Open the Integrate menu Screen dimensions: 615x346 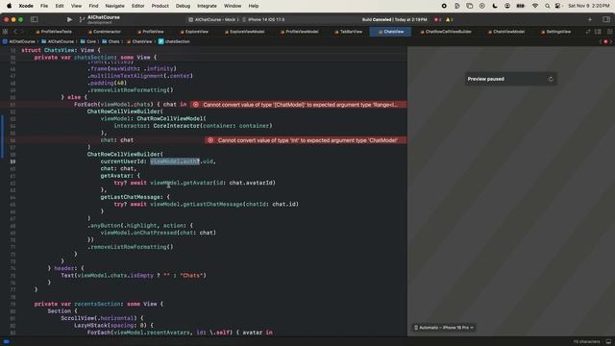pos(207,6)
